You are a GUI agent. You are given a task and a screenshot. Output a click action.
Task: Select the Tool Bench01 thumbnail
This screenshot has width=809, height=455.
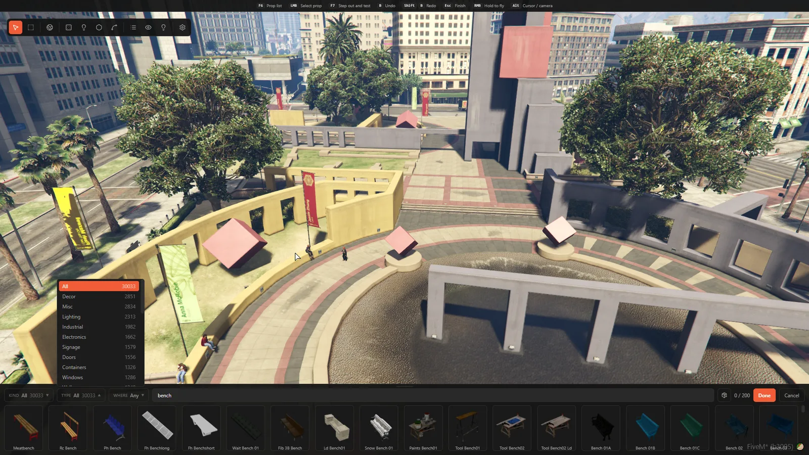(x=468, y=428)
